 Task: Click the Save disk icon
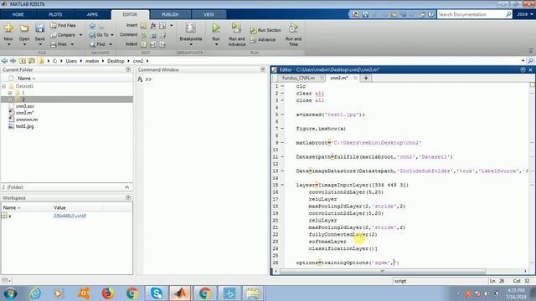coord(39,28)
